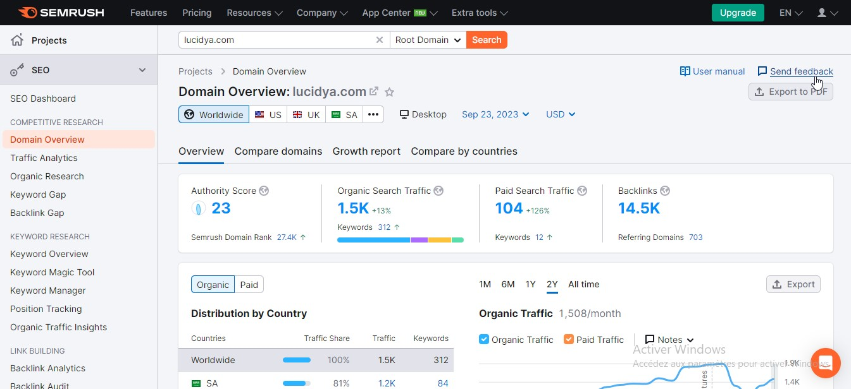Expand the Notes dropdown
Image resolution: width=851 pixels, height=389 pixels.
690,340
